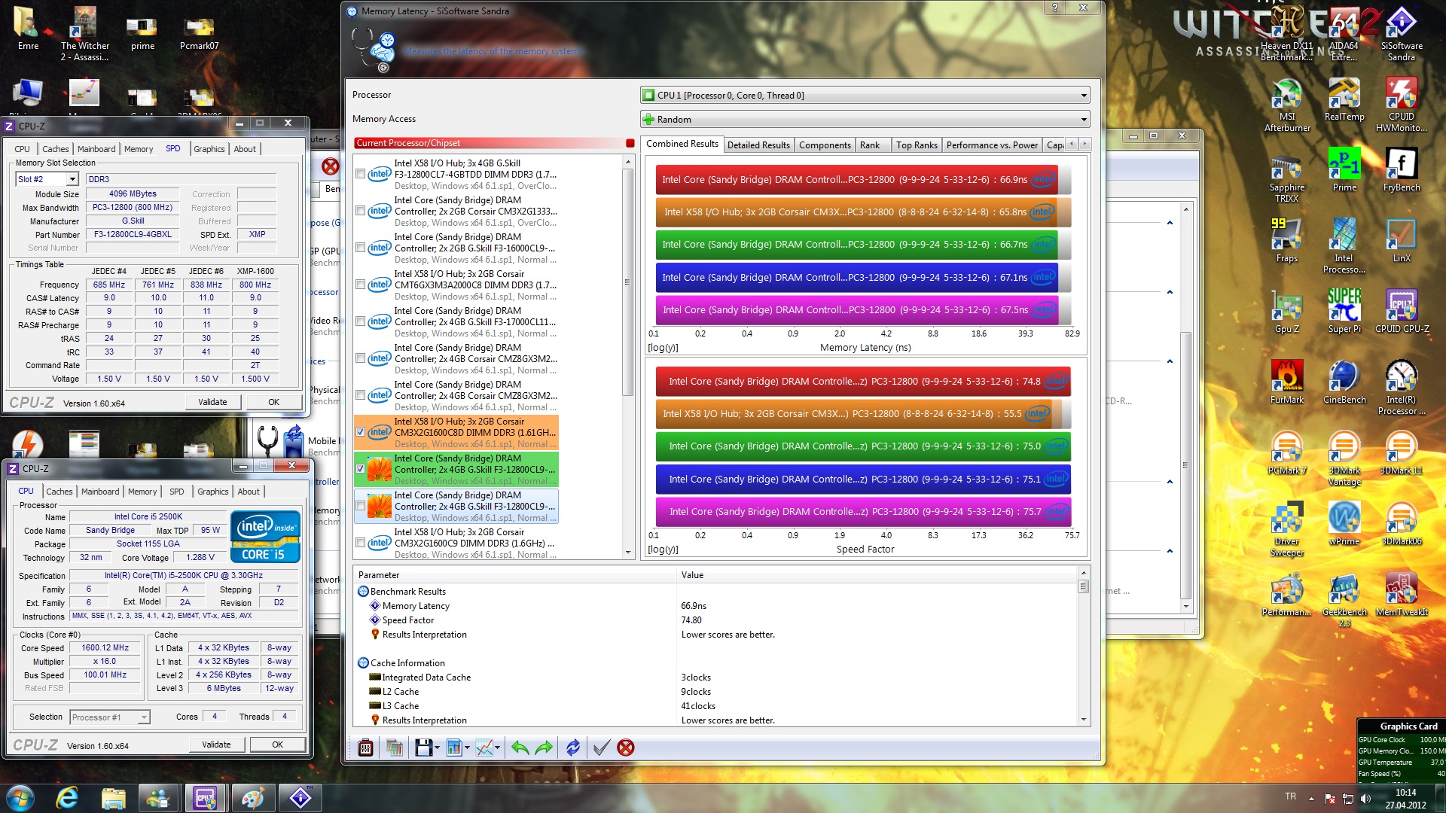
Task: Click the Save floppy disk icon
Action: 423,748
